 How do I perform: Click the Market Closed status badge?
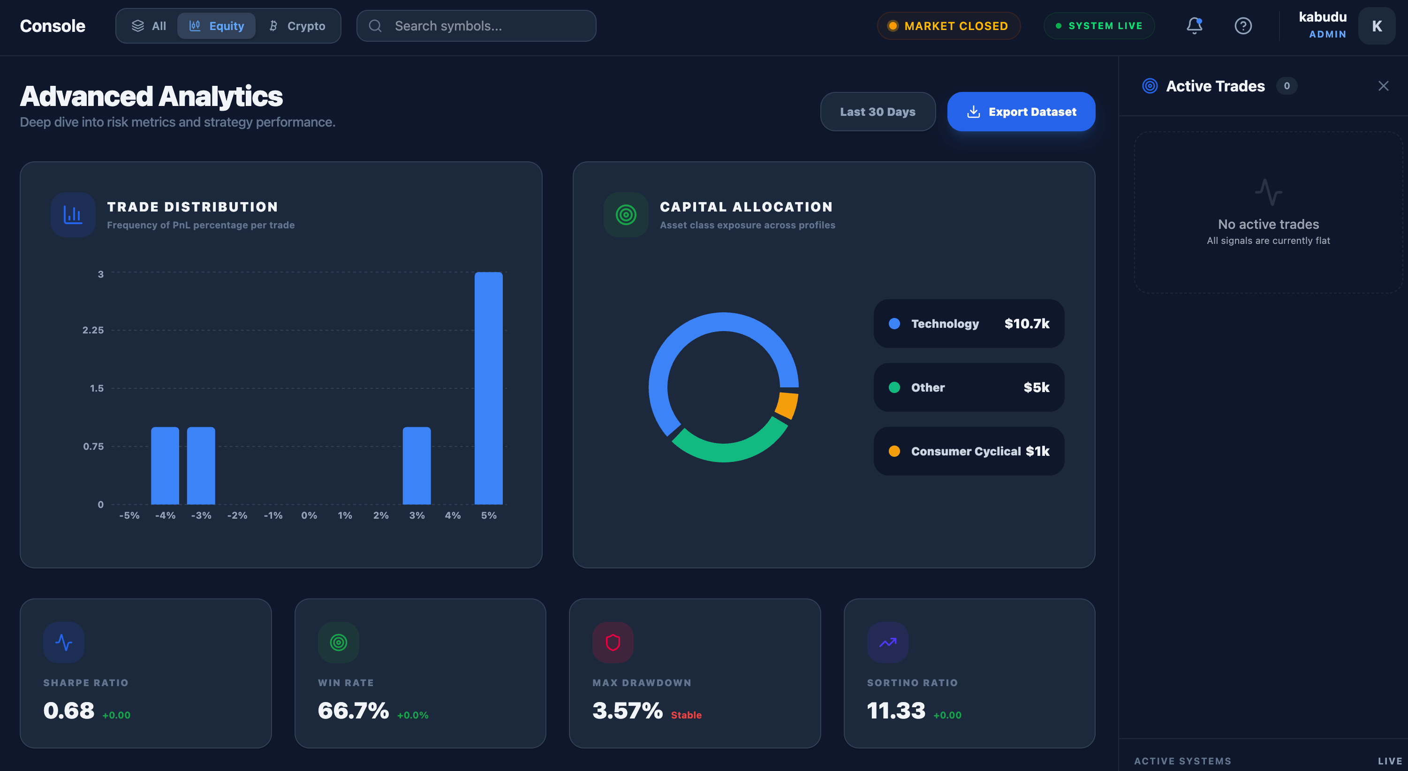click(x=948, y=26)
